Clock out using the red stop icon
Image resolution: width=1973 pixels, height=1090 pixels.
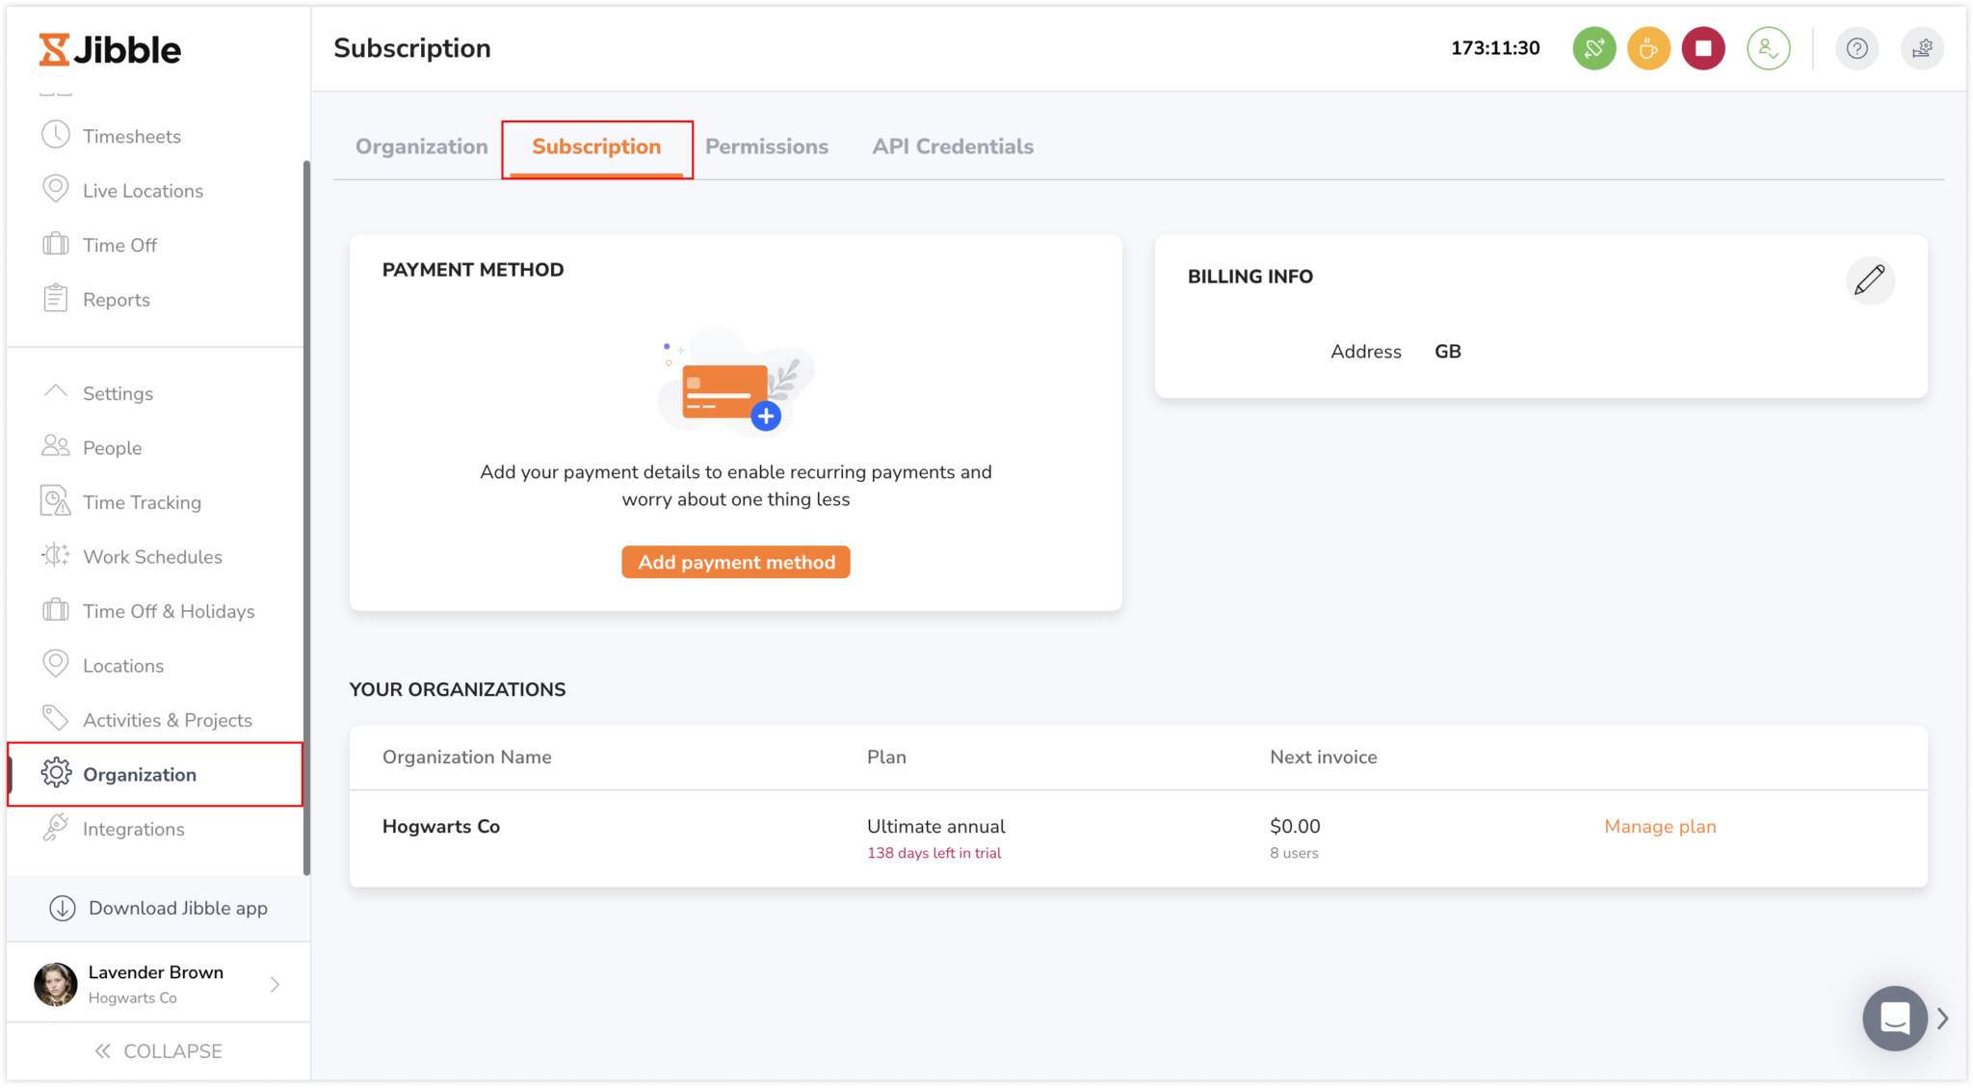tap(1702, 47)
